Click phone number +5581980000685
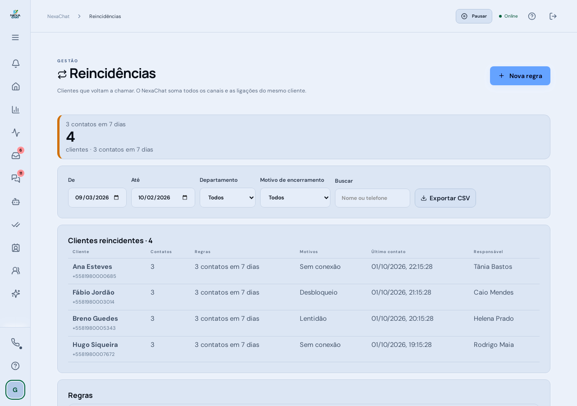577x406 pixels. click(94, 276)
